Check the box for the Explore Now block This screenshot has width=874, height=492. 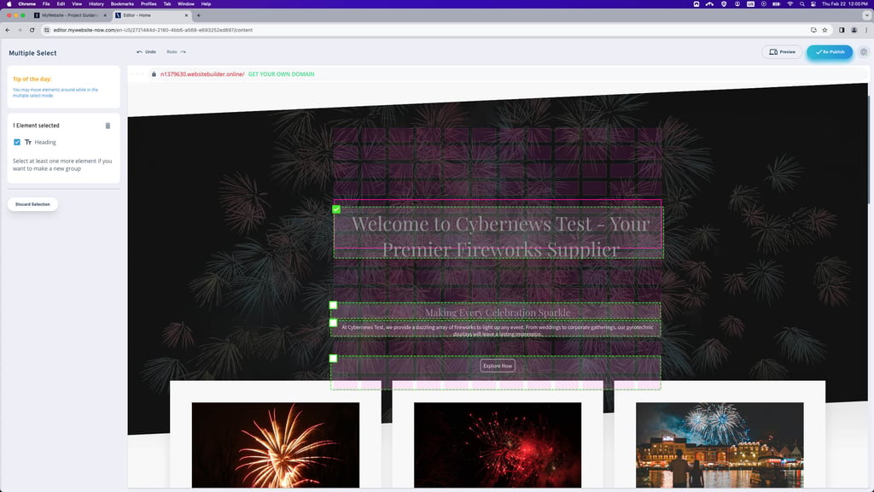click(x=334, y=358)
